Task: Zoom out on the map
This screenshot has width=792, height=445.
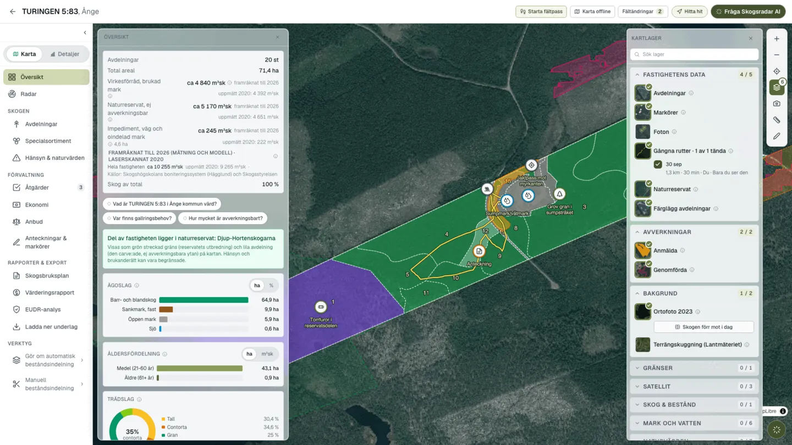Action: (x=777, y=55)
